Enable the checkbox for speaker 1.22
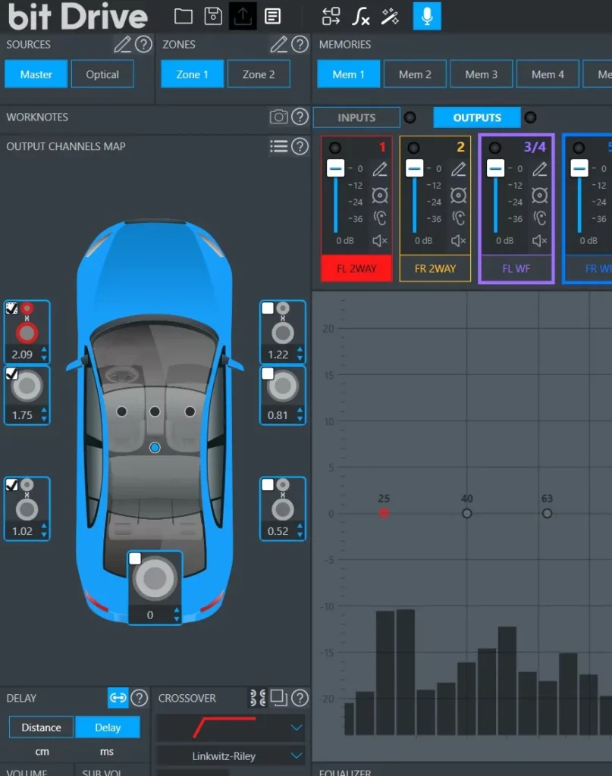 click(x=268, y=308)
